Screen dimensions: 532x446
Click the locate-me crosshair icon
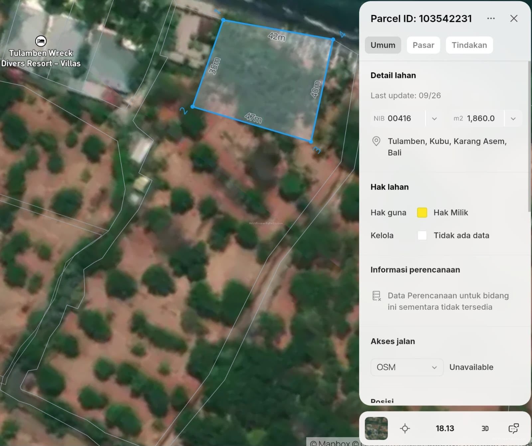click(405, 428)
